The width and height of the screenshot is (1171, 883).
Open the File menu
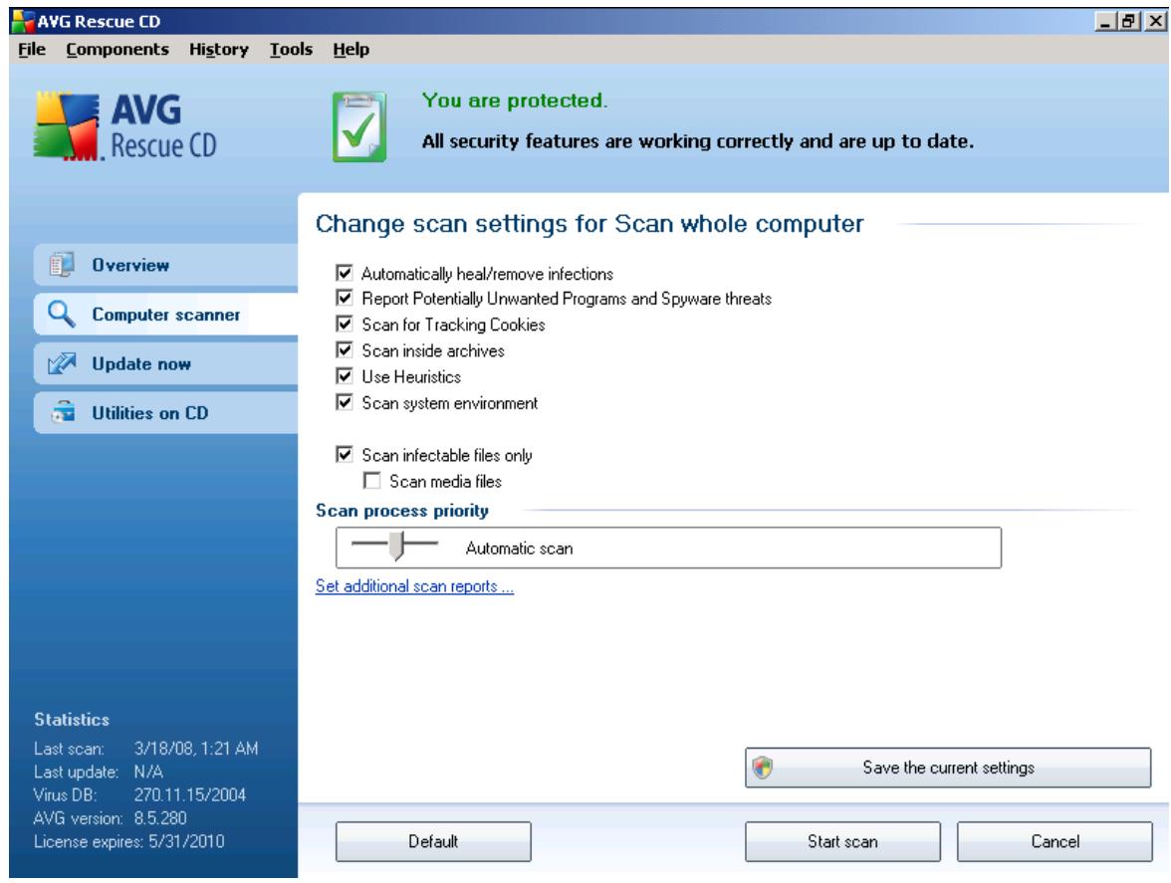click(x=32, y=49)
